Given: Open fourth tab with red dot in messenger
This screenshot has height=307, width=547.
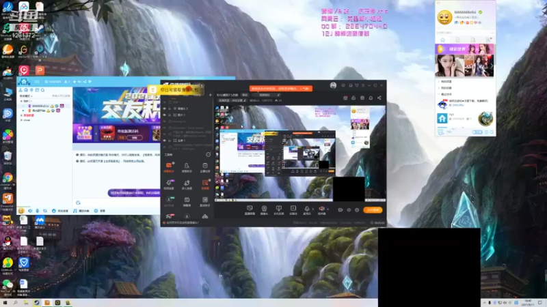Looking at the screenshot, I should point(488,40).
